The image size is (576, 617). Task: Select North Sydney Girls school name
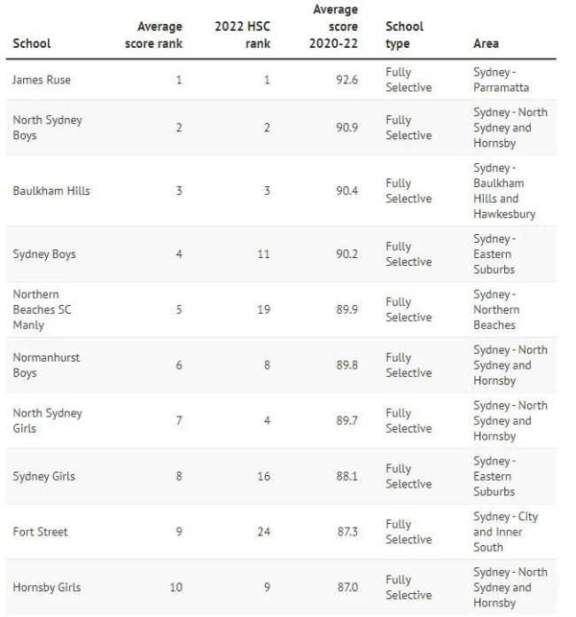point(48,420)
